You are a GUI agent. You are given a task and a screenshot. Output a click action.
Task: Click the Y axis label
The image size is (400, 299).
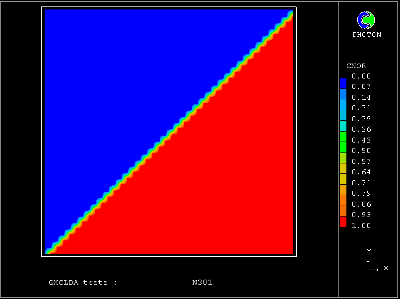[369, 251]
